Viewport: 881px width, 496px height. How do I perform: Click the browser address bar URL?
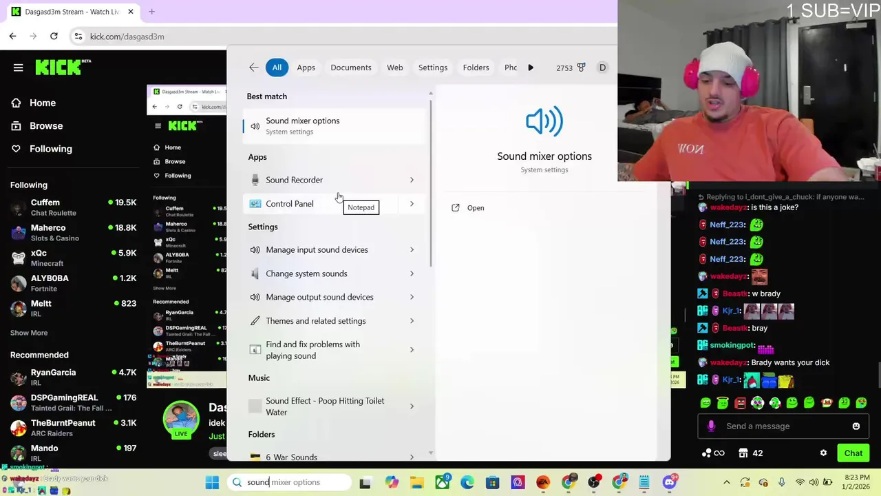(x=127, y=36)
